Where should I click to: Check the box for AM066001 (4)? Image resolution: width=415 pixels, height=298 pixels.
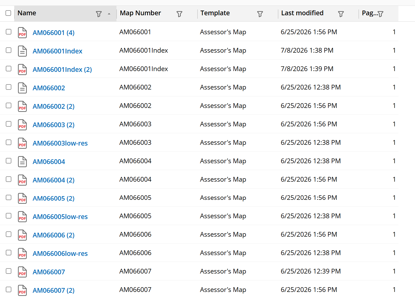click(9, 32)
